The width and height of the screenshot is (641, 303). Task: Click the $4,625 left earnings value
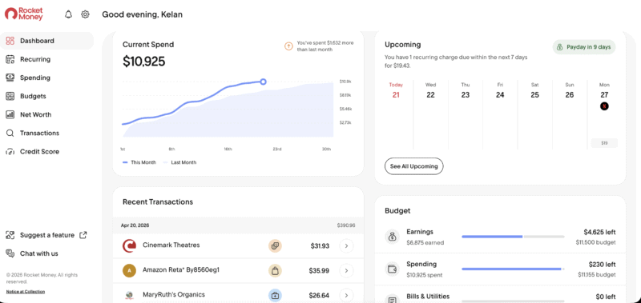point(599,232)
